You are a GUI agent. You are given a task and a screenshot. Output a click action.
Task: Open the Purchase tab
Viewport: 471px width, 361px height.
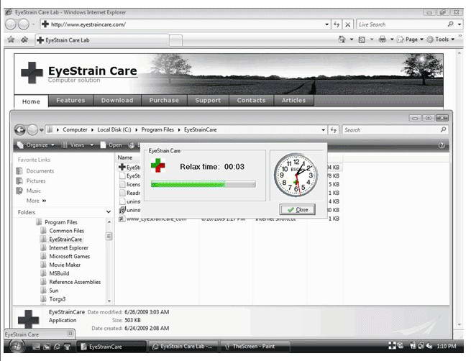click(164, 100)
